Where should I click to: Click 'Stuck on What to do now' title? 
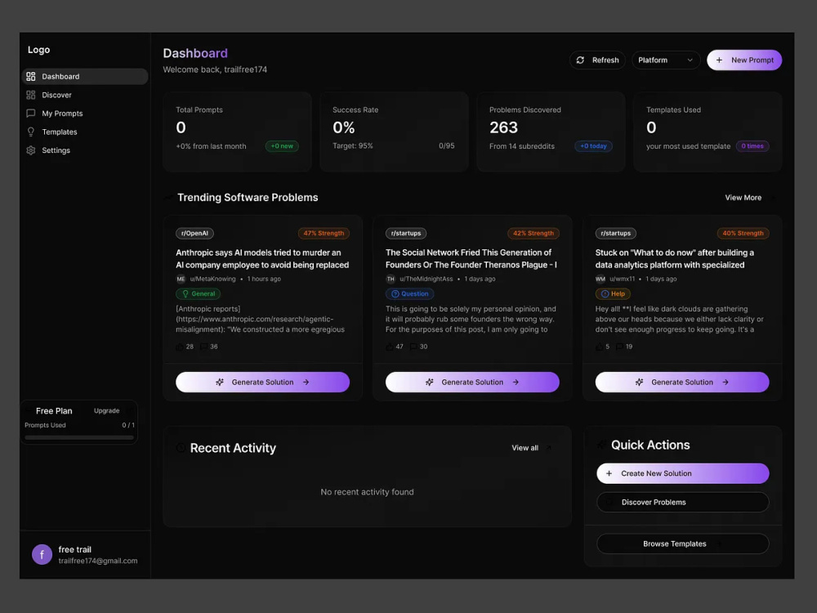coord(675,258)
